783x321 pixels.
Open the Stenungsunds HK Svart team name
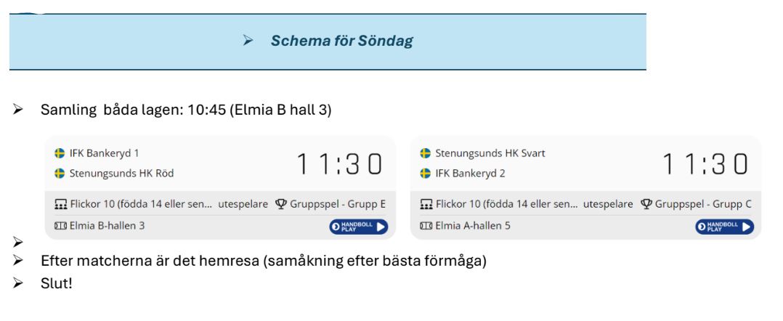coord(490,153)
